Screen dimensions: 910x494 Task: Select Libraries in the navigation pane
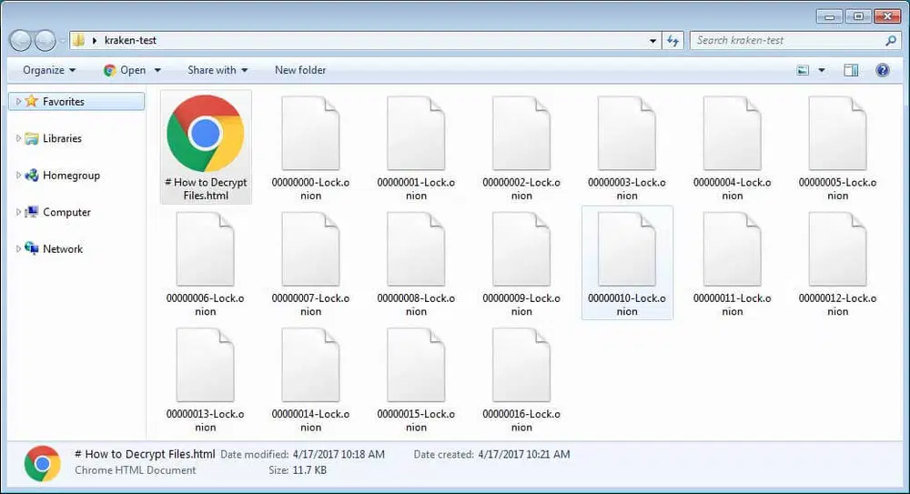62,138
